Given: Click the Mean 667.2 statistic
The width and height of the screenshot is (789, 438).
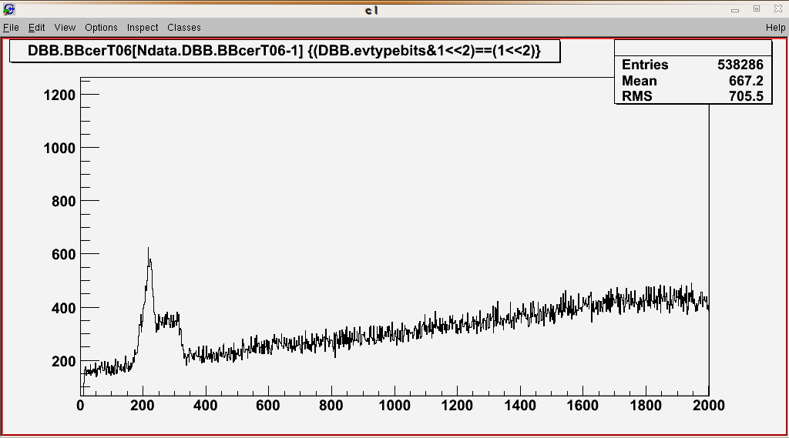Looking at the screenshot, I should click(693, 81).
